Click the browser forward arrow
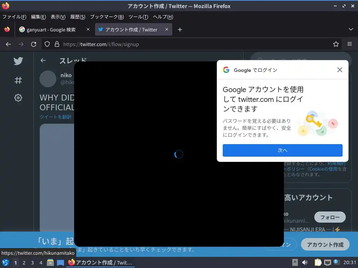Image resolution: width=358 pixels, height=268 pixels. pyautogui.click(x=21, y=44)
